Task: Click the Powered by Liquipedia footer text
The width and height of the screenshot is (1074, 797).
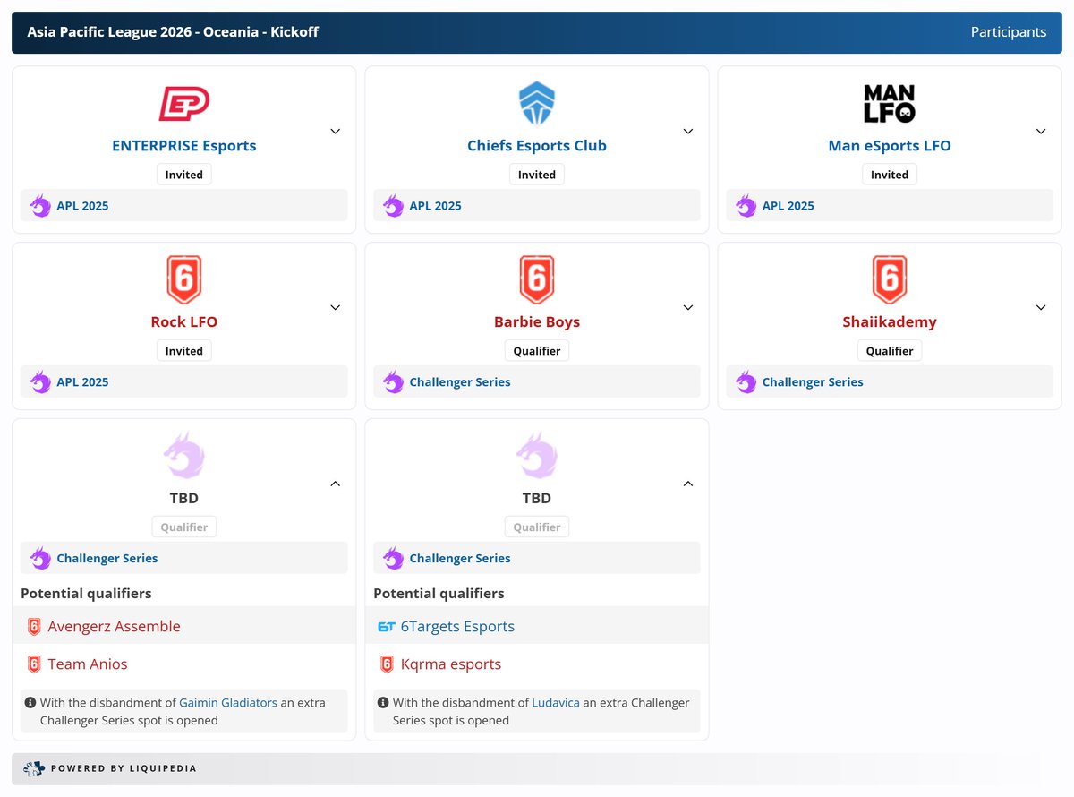Action: [124, 768]
